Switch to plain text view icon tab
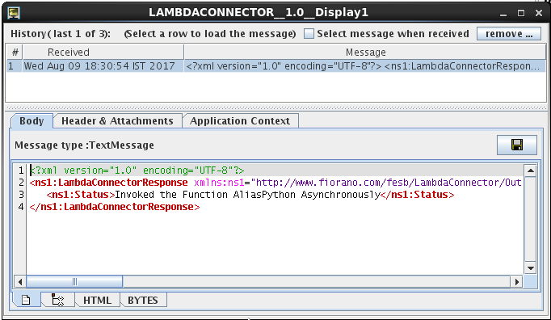The height and width of the screenshot is (320, 551). (x=26, y=300)
